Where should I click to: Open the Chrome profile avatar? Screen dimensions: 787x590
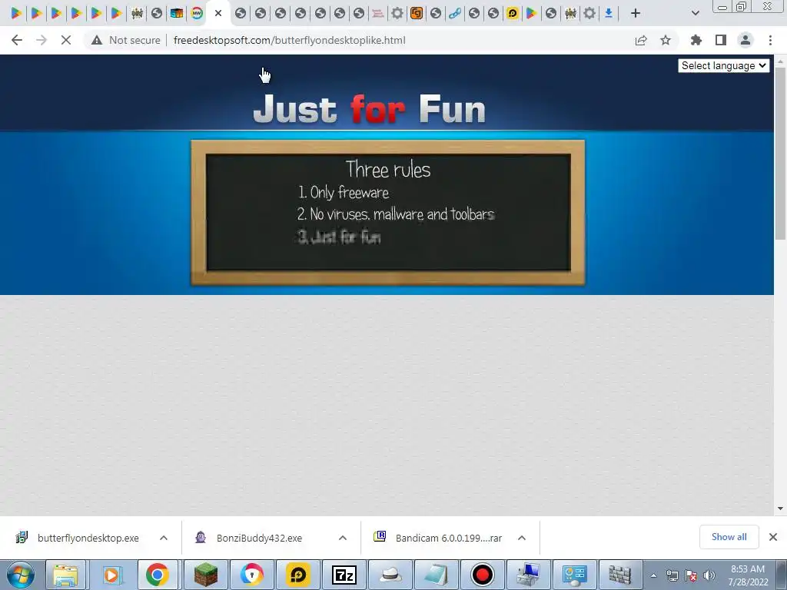[x=745, y=40]
